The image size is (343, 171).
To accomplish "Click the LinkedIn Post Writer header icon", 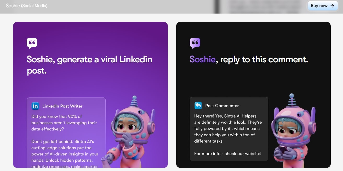I will point(35,106).
